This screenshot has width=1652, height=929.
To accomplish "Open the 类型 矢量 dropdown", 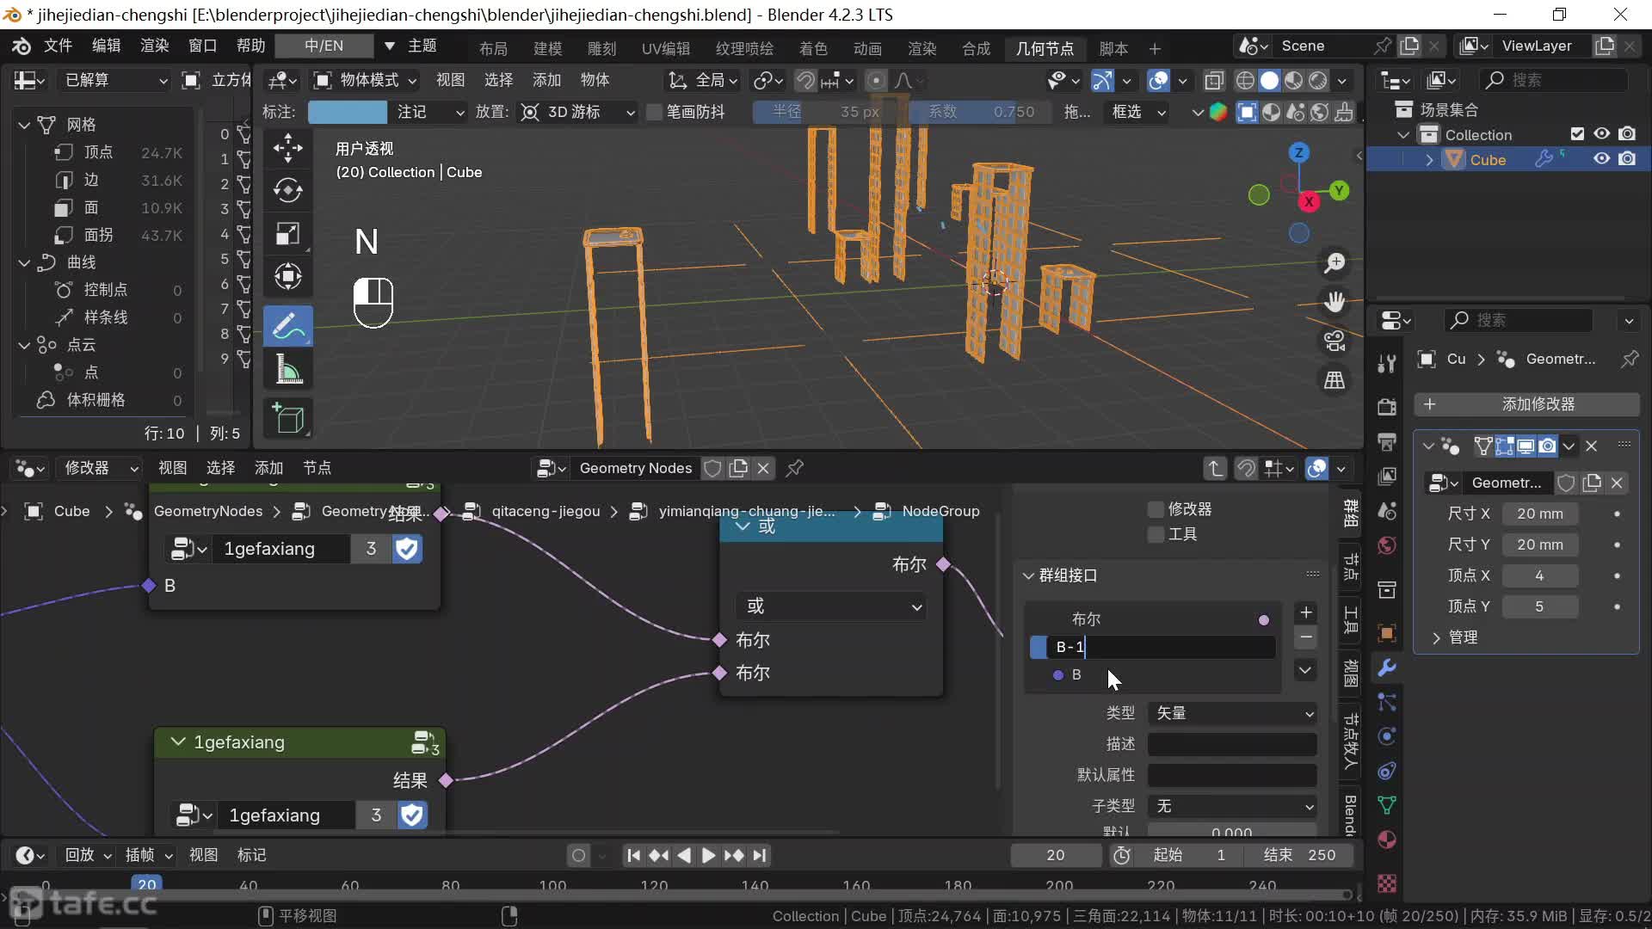I will point(1232,713).
